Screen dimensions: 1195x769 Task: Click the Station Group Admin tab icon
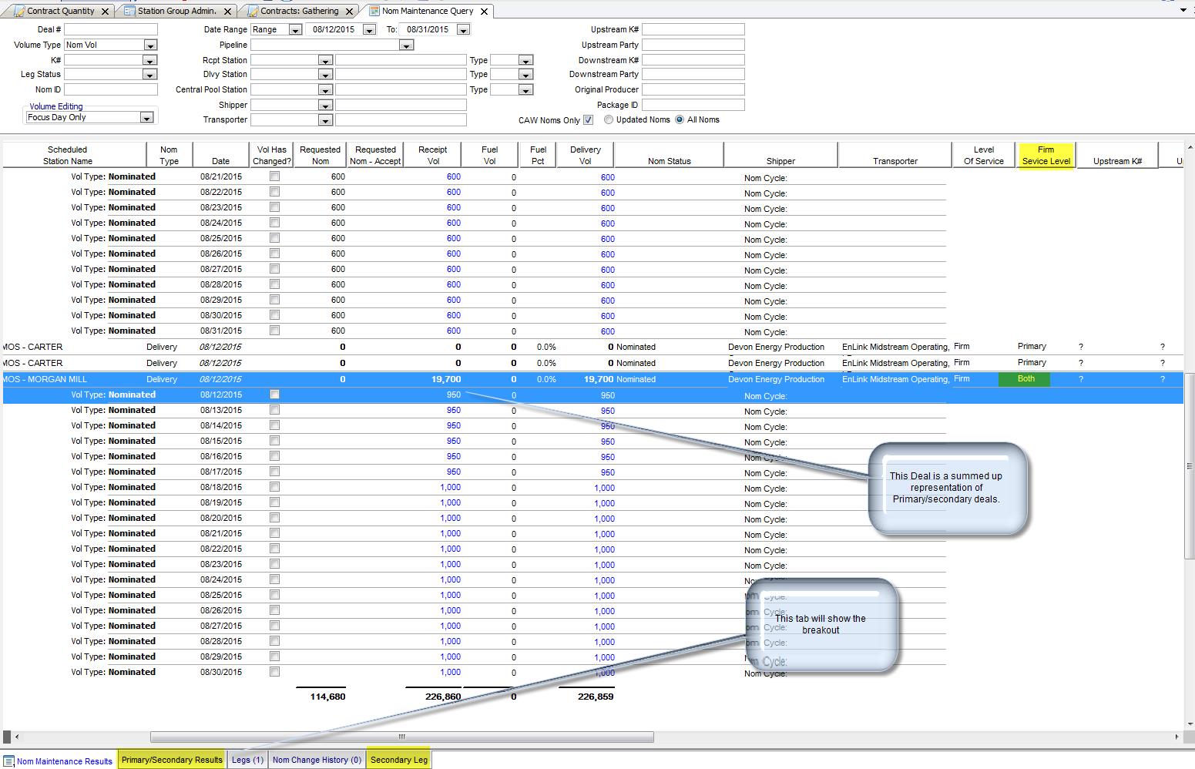(x=129, y=11)
